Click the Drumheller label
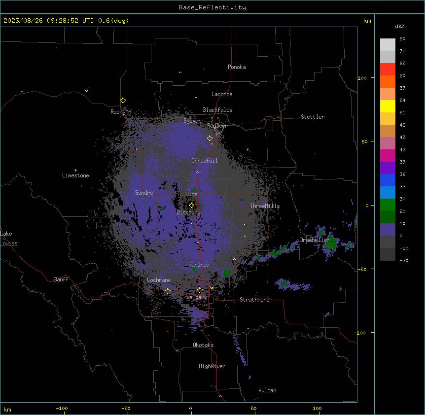Image resolution: width=425 pixels, height=415 pixels. [x=315, y=240]
